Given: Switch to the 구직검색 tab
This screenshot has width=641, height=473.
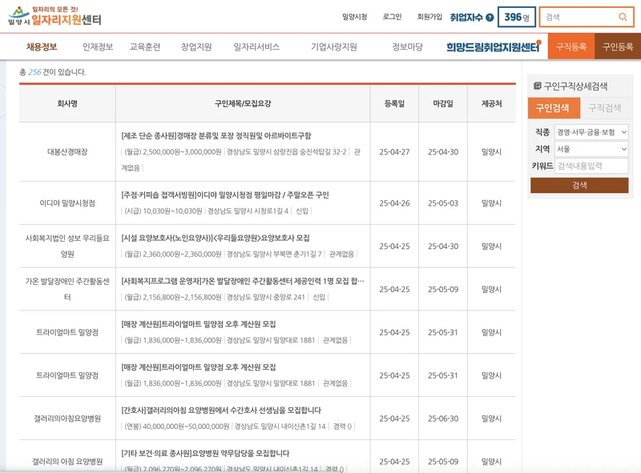Looking at the screenshot, I should point(605,108).
